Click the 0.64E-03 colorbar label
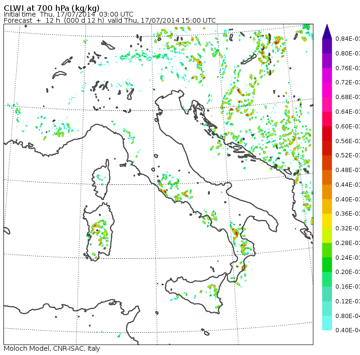Viewport: 360px width, 355px height. point(348,112)
